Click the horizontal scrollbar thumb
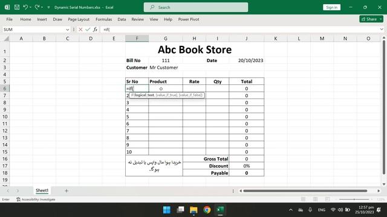 tap(305, 190)
